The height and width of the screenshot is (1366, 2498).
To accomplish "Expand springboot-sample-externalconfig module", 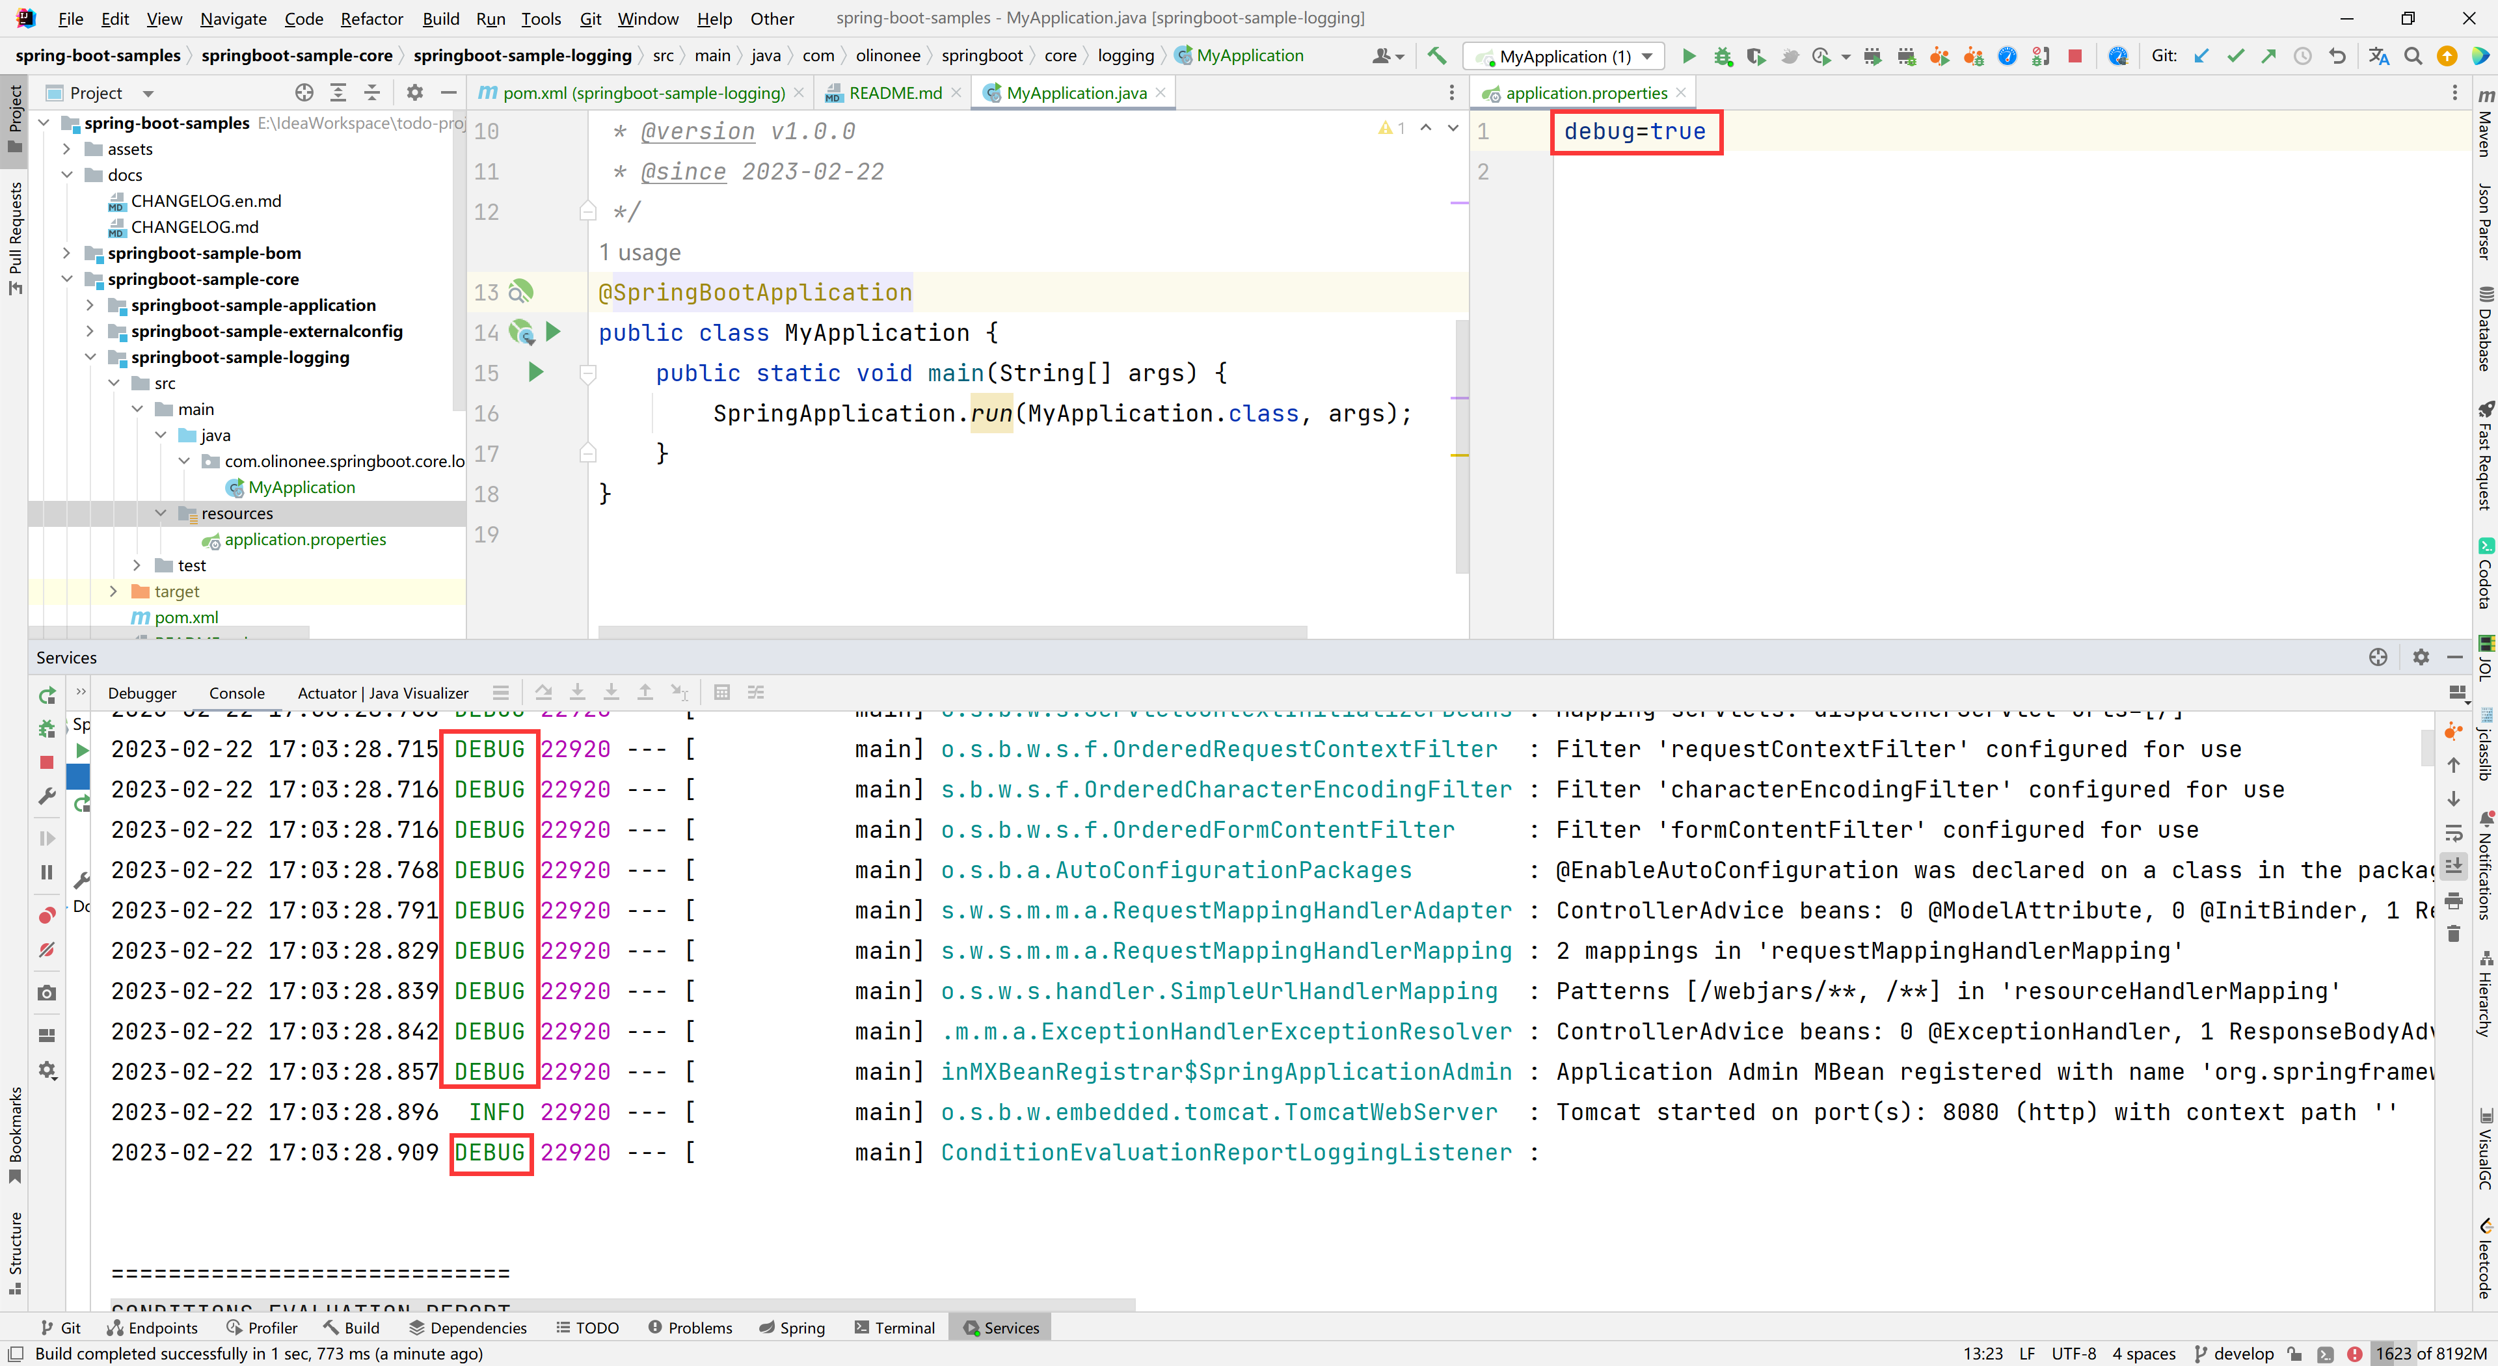I will (x=90, y=332).
